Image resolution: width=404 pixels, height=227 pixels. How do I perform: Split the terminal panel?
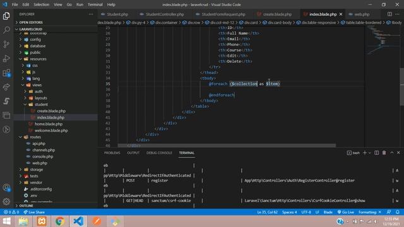(x=376, y=153)
